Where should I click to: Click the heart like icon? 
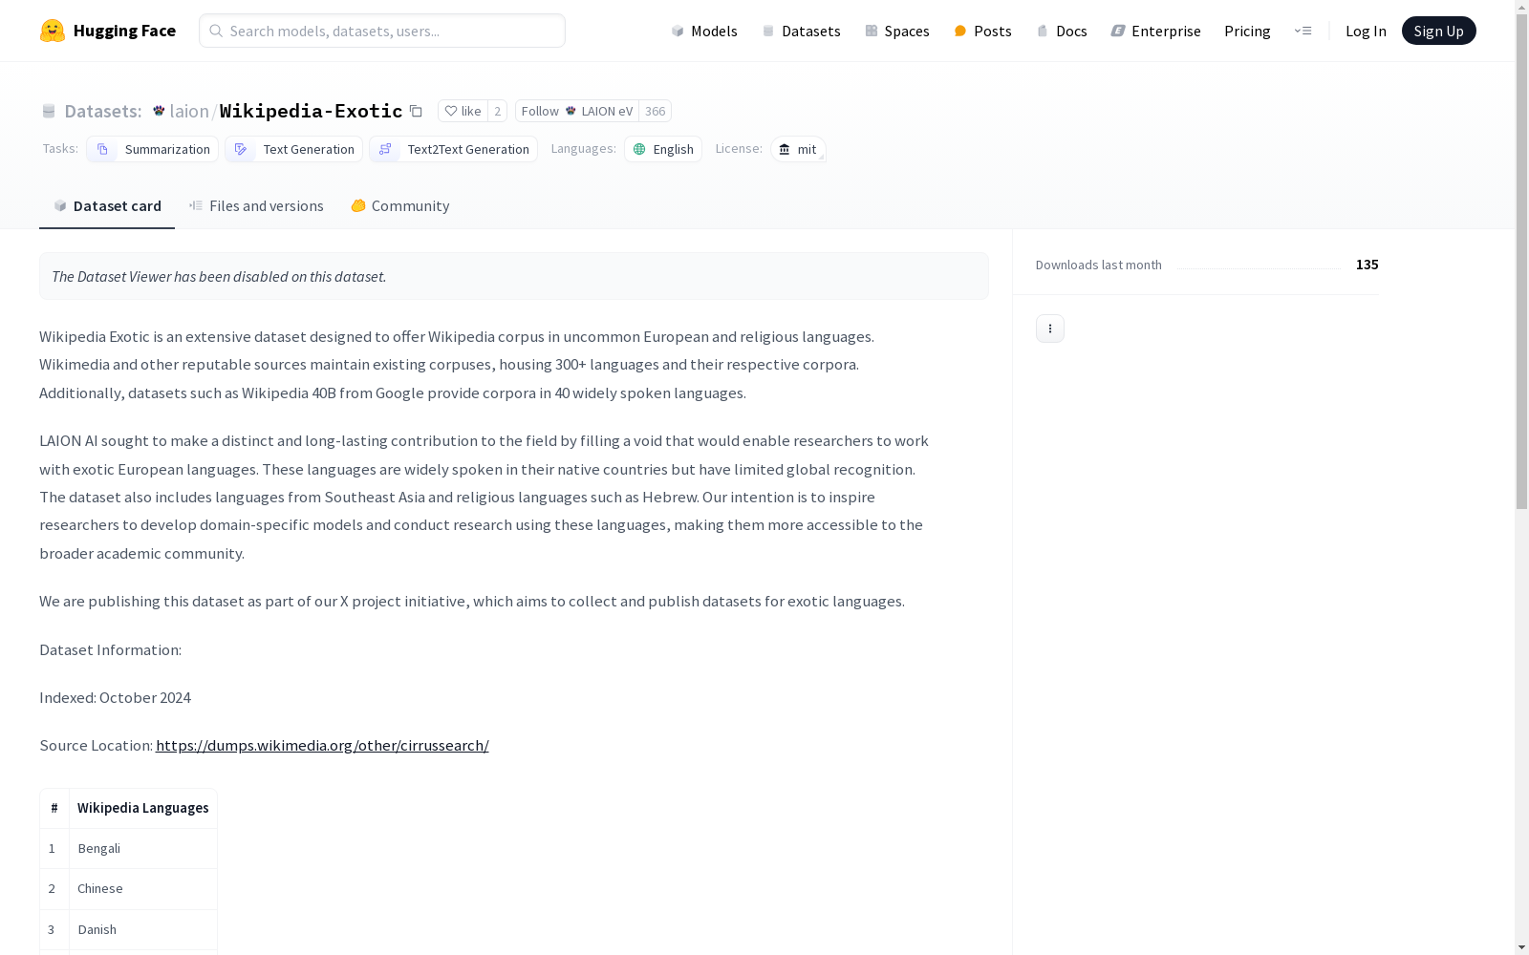451,111
